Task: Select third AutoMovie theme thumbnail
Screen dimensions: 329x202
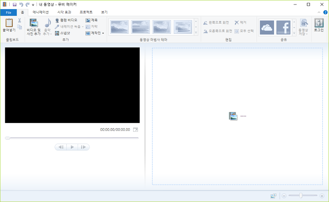Action: click(x=161, y=27)
